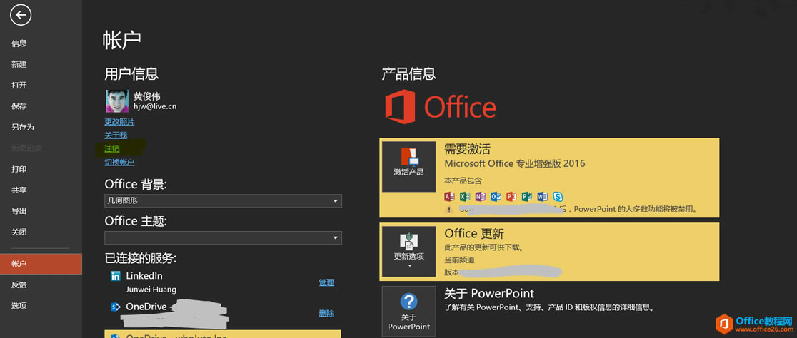
Task: Click 管理 link for LinkedIn
Action: [x=326, y=282]
